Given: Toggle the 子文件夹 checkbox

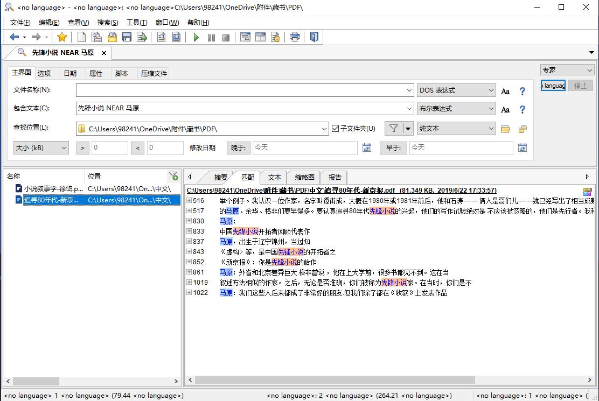Looking at the screenshot, I should pyautogui.click(x=336, y=129).
